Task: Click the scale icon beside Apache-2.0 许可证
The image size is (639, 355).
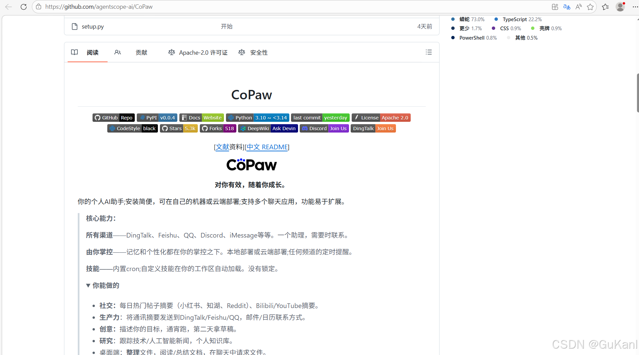Action: click(172, 52)
